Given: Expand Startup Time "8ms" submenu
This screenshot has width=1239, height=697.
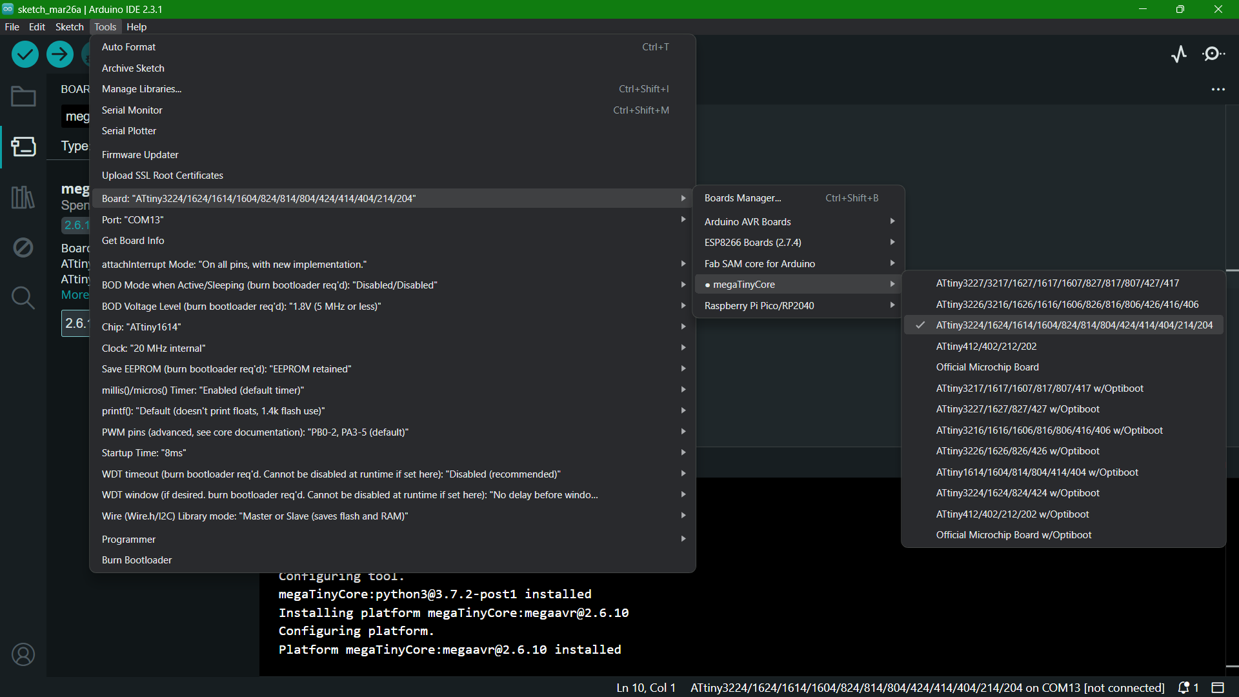Looking at the screenshot, I should pos(392,453).
